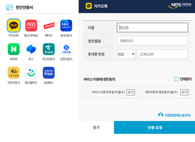Screen dimensions: 195x142
Task: Select the KakaoTalk certificate icon
Action: (x=14, y=25)
